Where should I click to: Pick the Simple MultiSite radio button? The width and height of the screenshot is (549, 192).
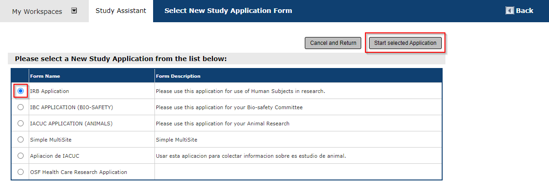coord(21,139)
